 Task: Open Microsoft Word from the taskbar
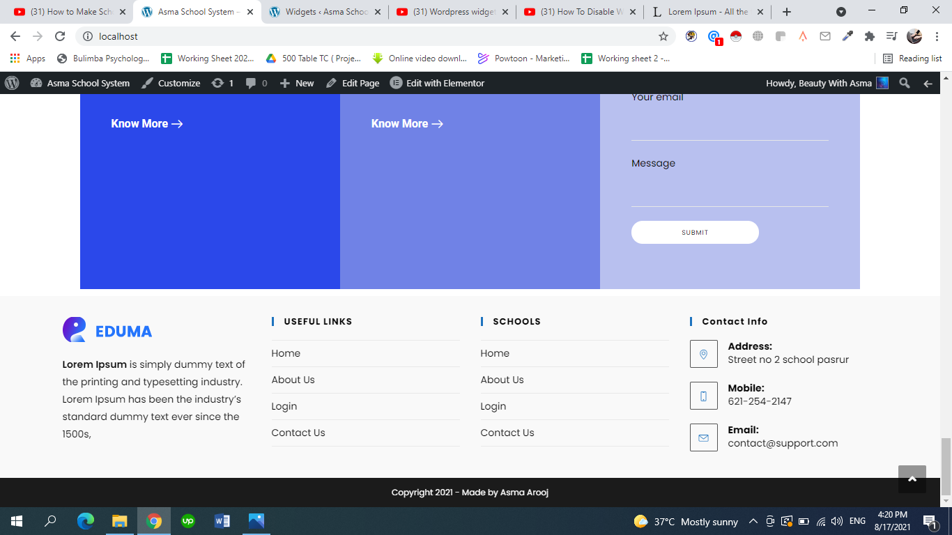[x=222, y=521]
